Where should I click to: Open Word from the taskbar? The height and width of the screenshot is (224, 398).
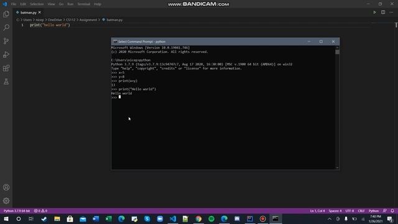click(x=96, y=218)
